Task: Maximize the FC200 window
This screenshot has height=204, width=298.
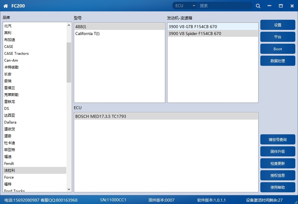Action: pyautogui.click(x=281, y=6)
